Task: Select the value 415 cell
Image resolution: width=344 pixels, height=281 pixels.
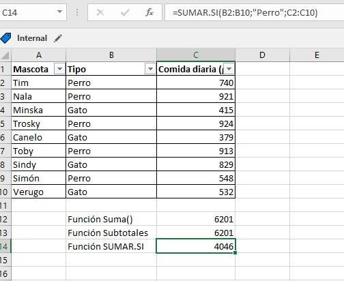Action: [196, 110]
